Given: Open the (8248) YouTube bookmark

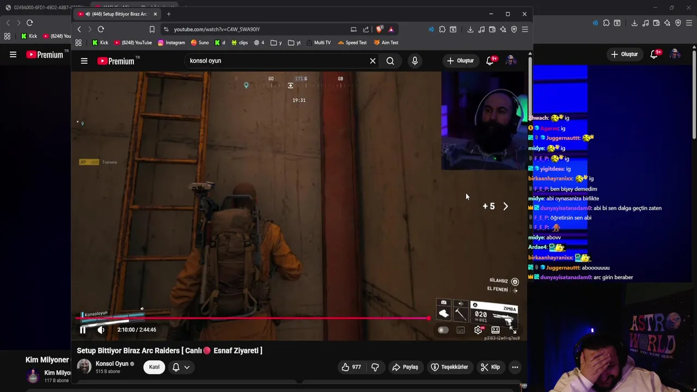Looking at the screenshot, I should 133,42.
